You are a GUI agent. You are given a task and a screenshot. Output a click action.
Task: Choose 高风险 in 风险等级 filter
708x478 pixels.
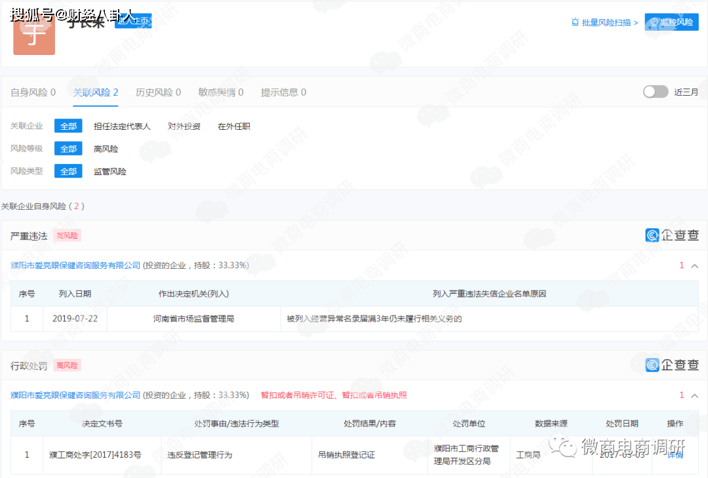106,149
